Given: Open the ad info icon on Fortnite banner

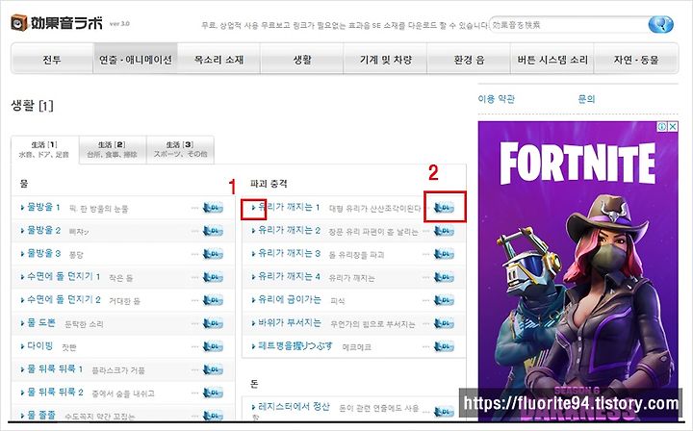Looking at the screenshot, I should click(x=662, y=127).
